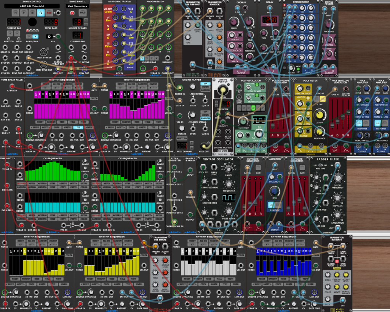
Task: Click the yellow Resonance knob on Poly Filter
Action: [319, 131]
